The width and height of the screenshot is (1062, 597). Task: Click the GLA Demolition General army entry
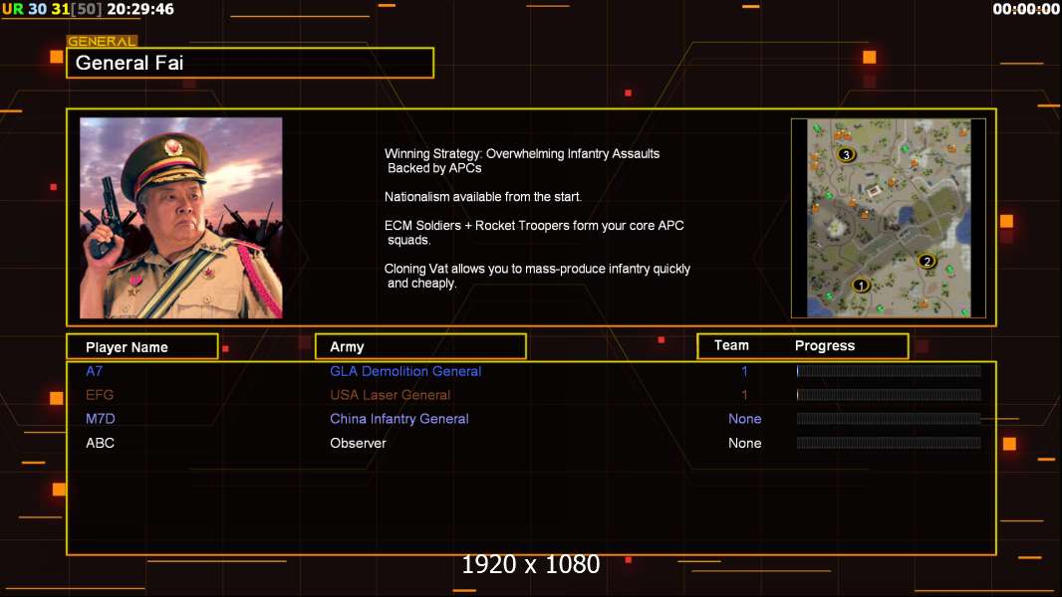(x=405, y=371)
